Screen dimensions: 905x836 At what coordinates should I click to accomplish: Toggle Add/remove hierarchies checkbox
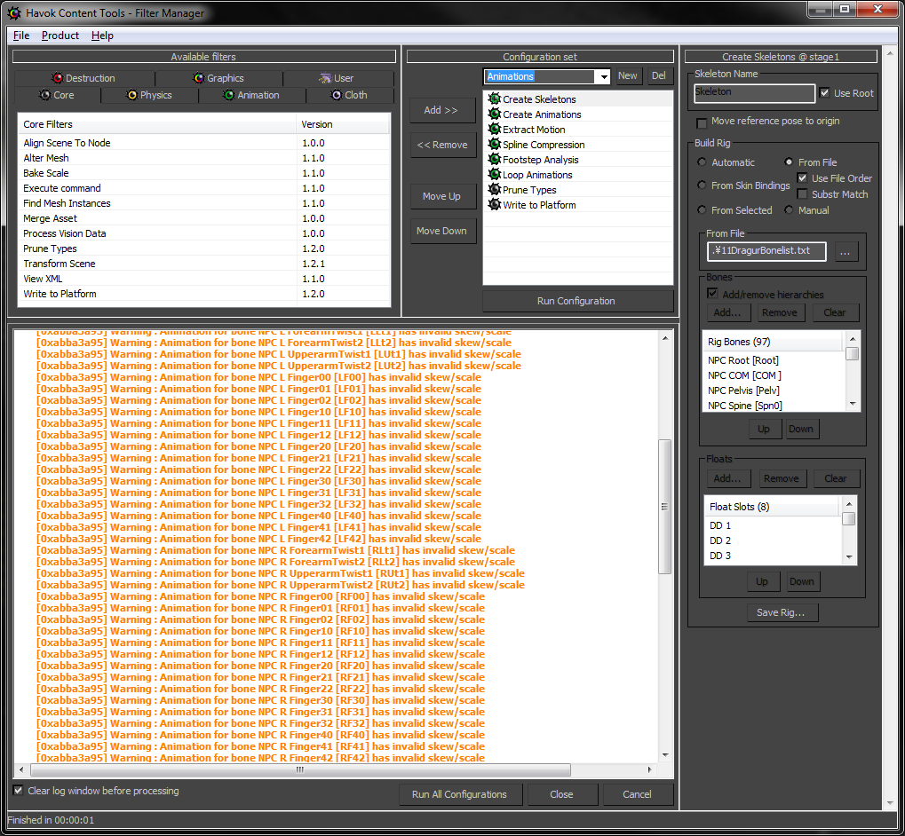coord(713,294)
